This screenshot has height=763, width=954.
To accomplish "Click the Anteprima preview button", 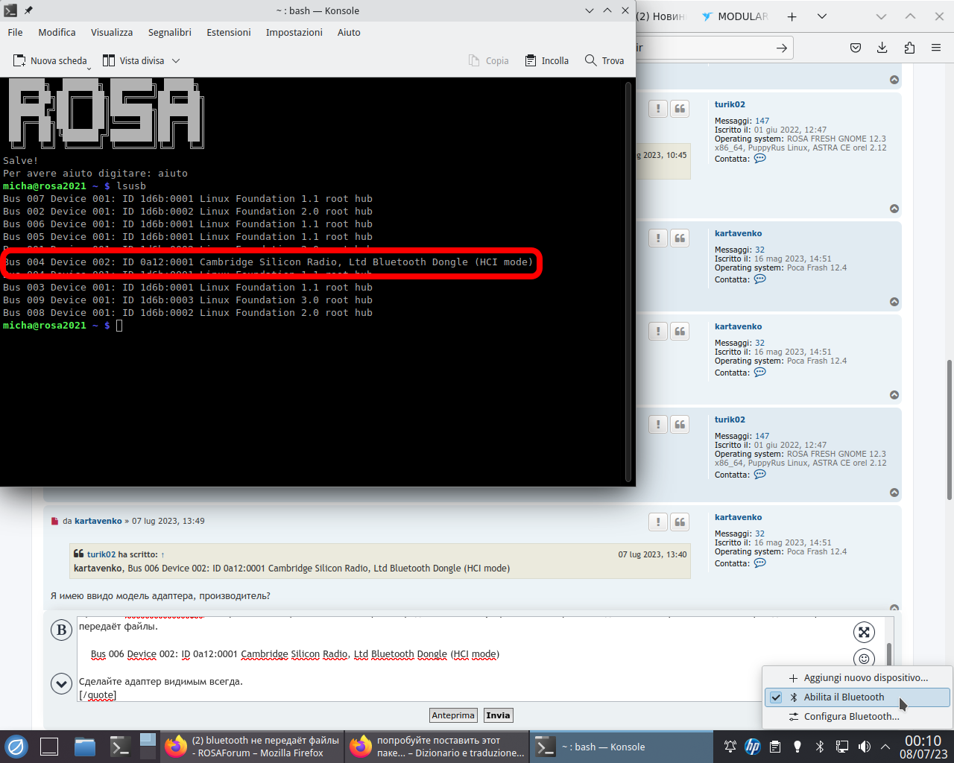I will (x=452, y=715).
